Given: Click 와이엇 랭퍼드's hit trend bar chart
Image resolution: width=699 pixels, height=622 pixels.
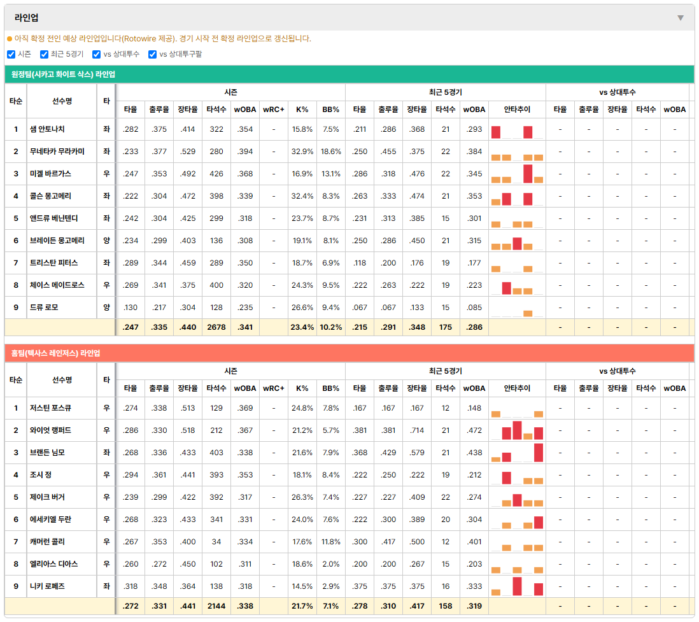Looking at the screenshot, I should (517, 430).
